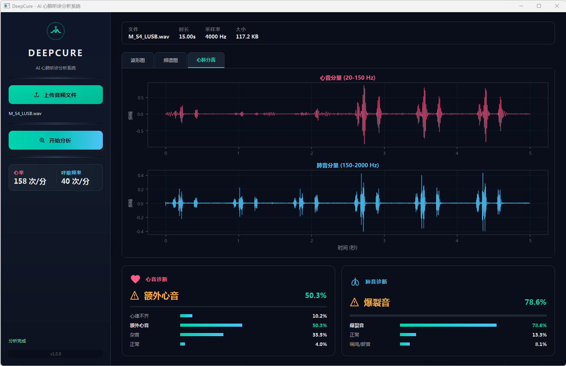Switch to the 波形图 tab
Image resolution: width=566 pixels, height=366 pixels.
[138, 60]
